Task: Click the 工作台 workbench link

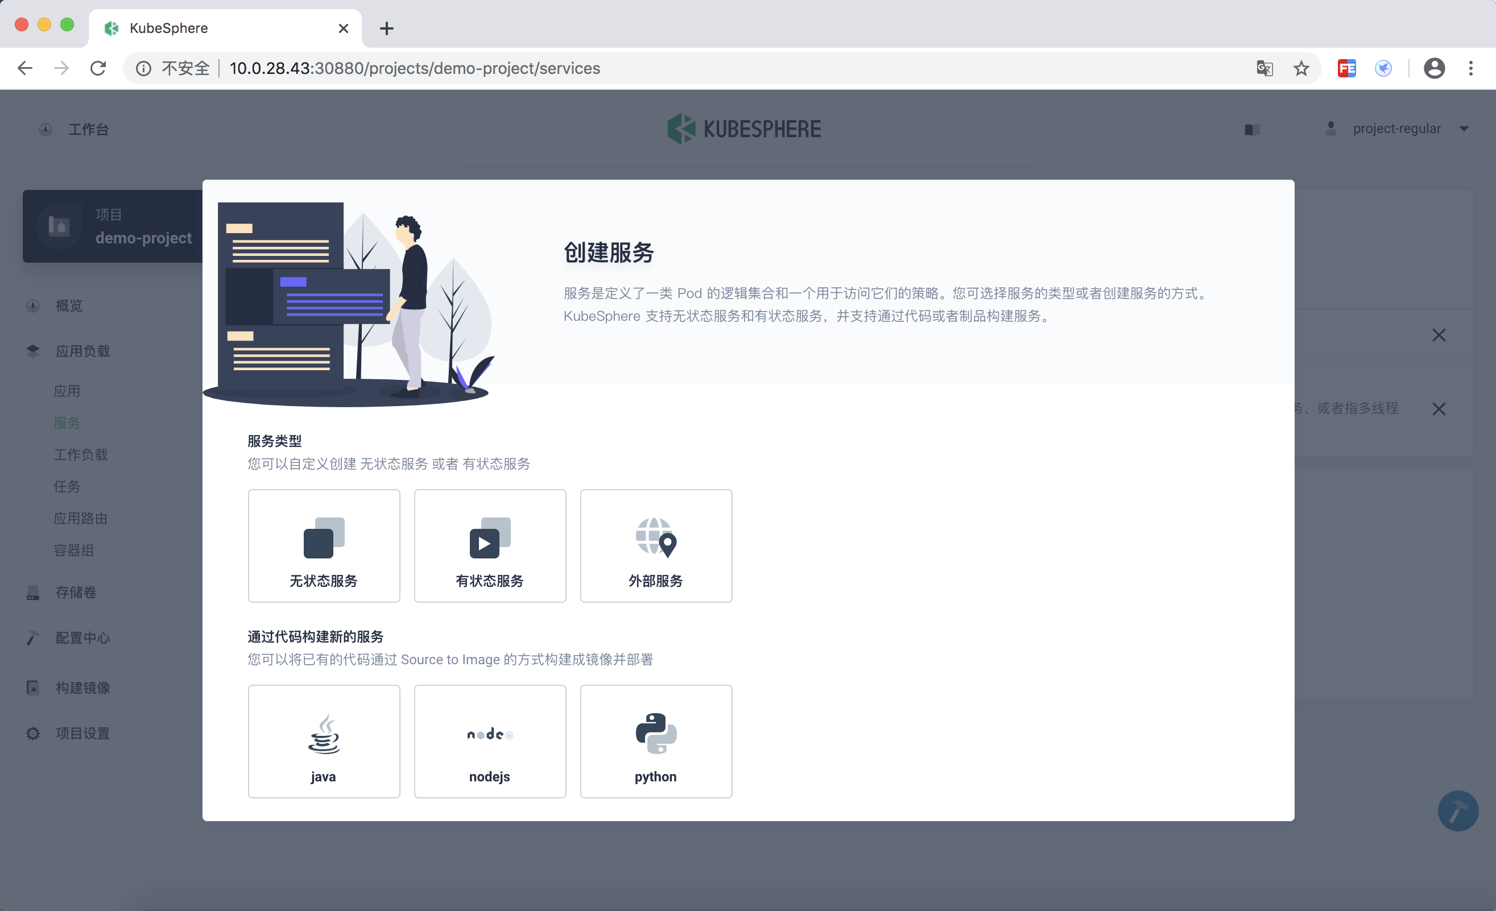Action: click(x=88, y=129)
